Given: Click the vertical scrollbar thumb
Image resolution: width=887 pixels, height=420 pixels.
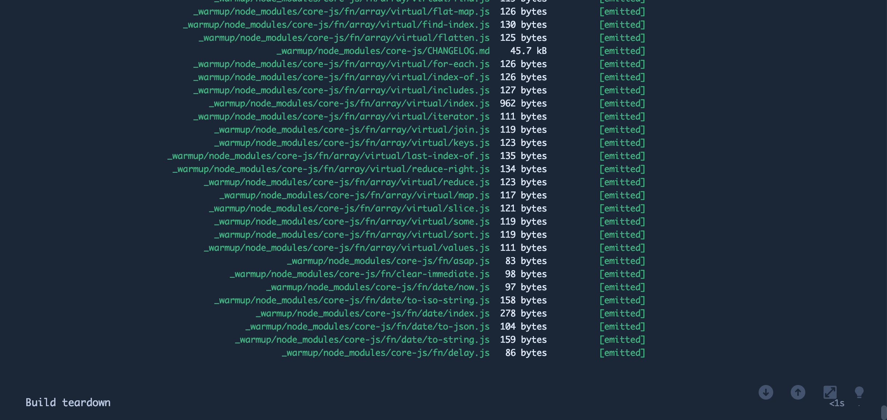Looking at the screenshot, I should click(884, 412).
